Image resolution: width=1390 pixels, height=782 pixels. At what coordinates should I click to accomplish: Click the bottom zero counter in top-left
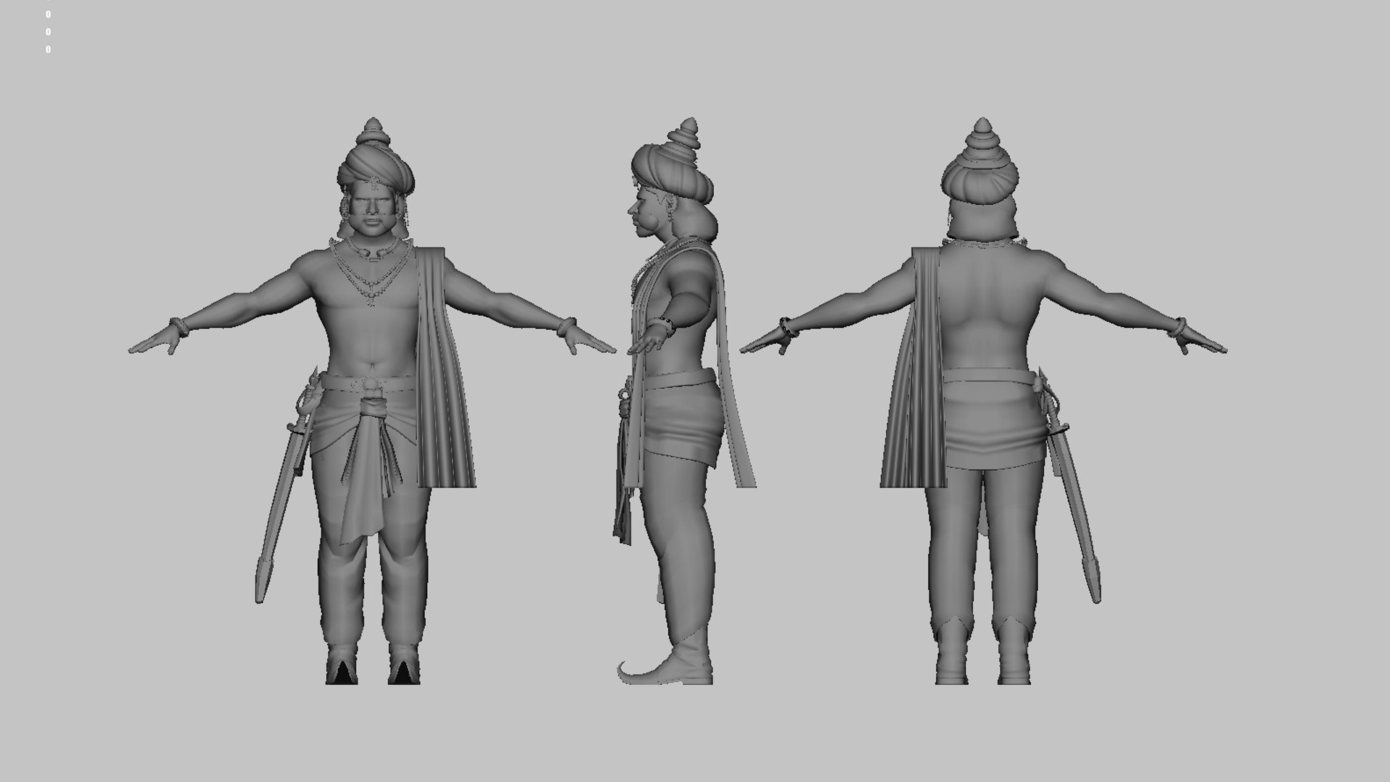click(49, 50)
